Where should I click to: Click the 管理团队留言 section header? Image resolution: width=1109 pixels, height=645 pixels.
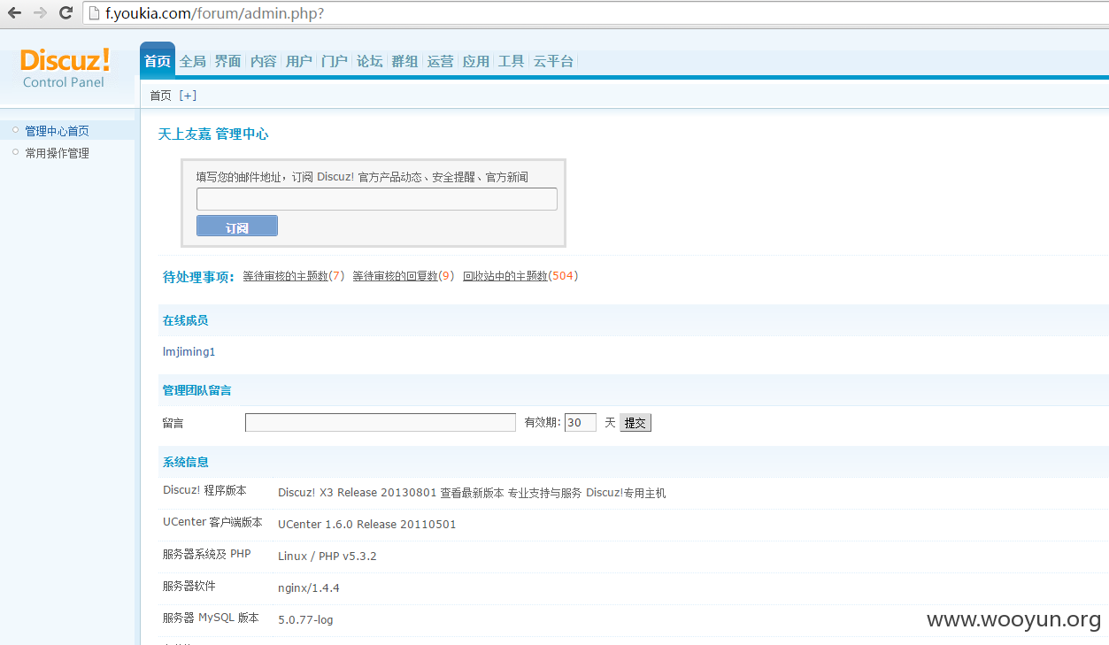pyautogui.click(x=196, y=390)
